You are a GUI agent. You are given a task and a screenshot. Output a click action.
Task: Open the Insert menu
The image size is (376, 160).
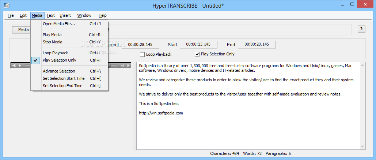pyautogui.click(x=65, y=15)
